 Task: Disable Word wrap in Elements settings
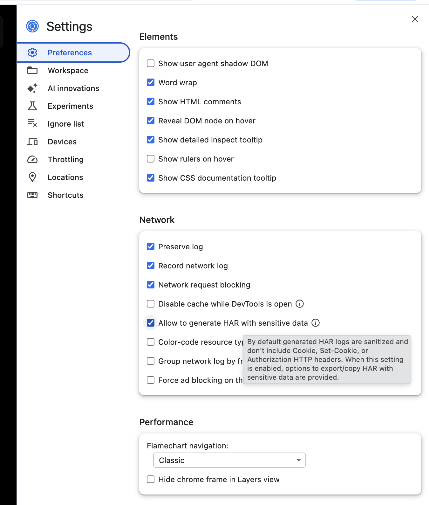pyautogui.click(x=150, y=82)
